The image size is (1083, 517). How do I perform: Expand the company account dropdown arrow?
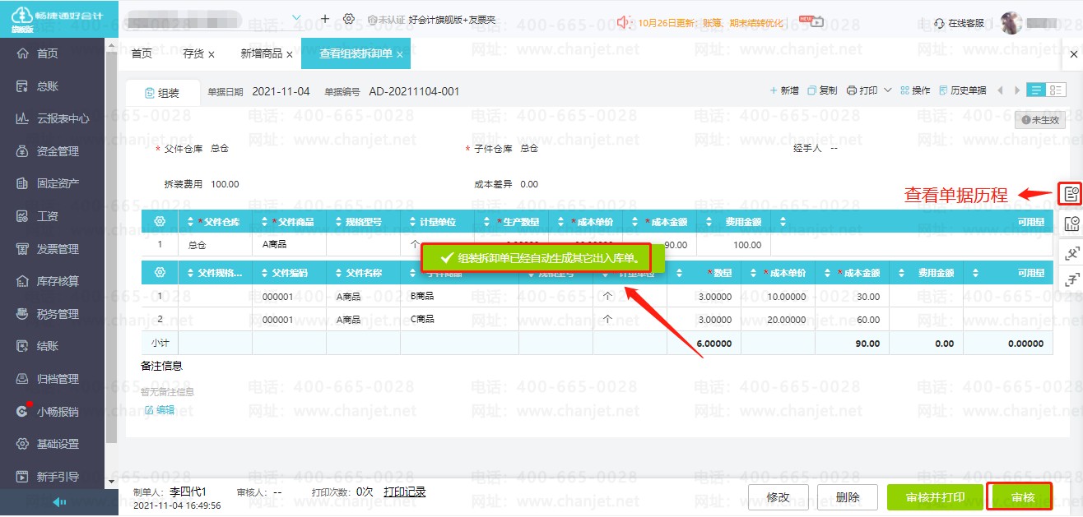pos(296,18)
